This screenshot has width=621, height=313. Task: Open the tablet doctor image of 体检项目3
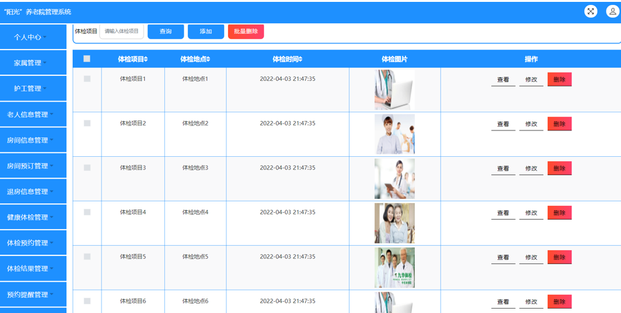(394, 179)
